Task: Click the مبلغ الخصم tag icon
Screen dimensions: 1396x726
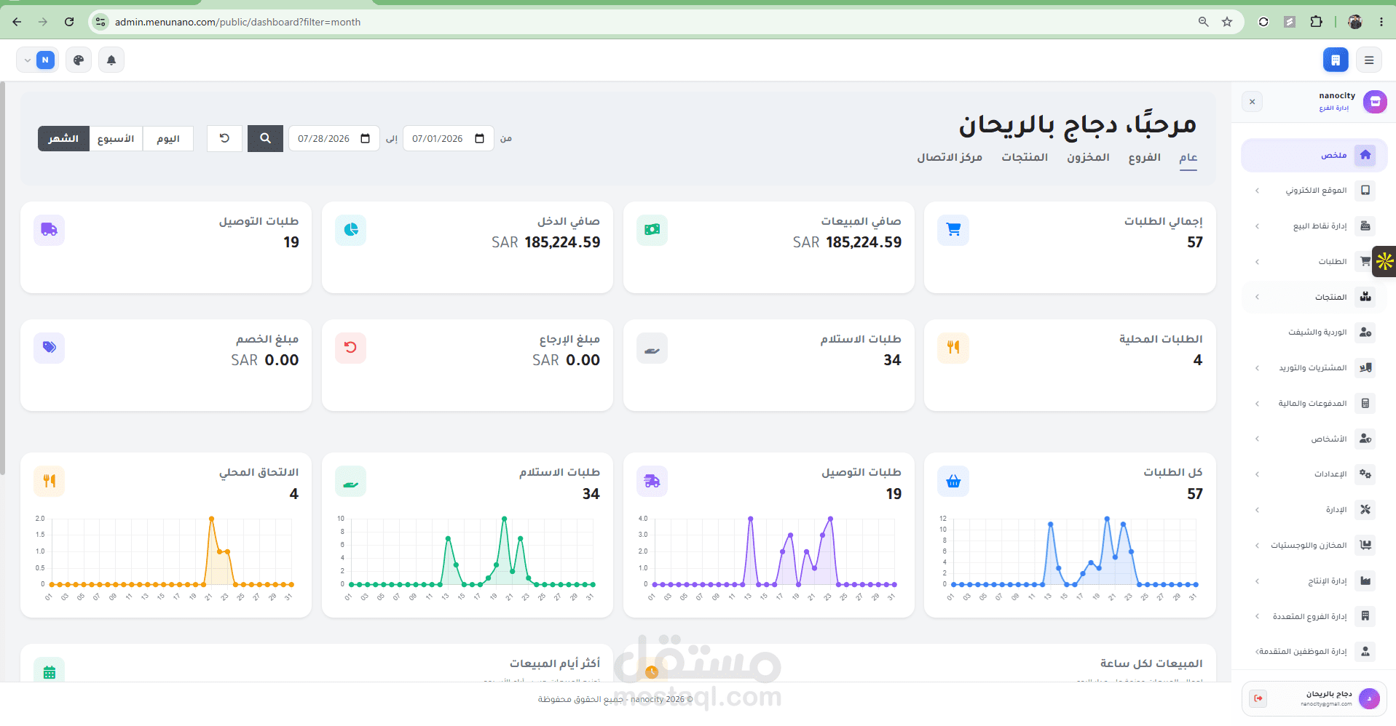Action: coord(50,348)
